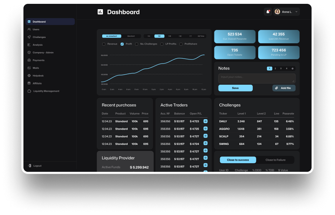
Task: Click the Company - Admin cube icon
Action: click(29, 53)
